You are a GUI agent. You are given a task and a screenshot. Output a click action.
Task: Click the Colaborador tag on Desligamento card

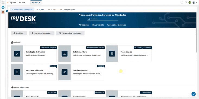tap(146, 93)
